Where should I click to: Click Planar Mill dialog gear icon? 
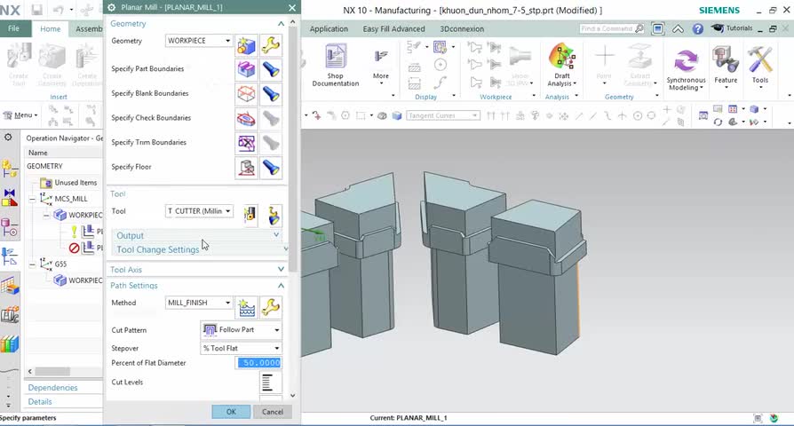click(x=111, y=8)
